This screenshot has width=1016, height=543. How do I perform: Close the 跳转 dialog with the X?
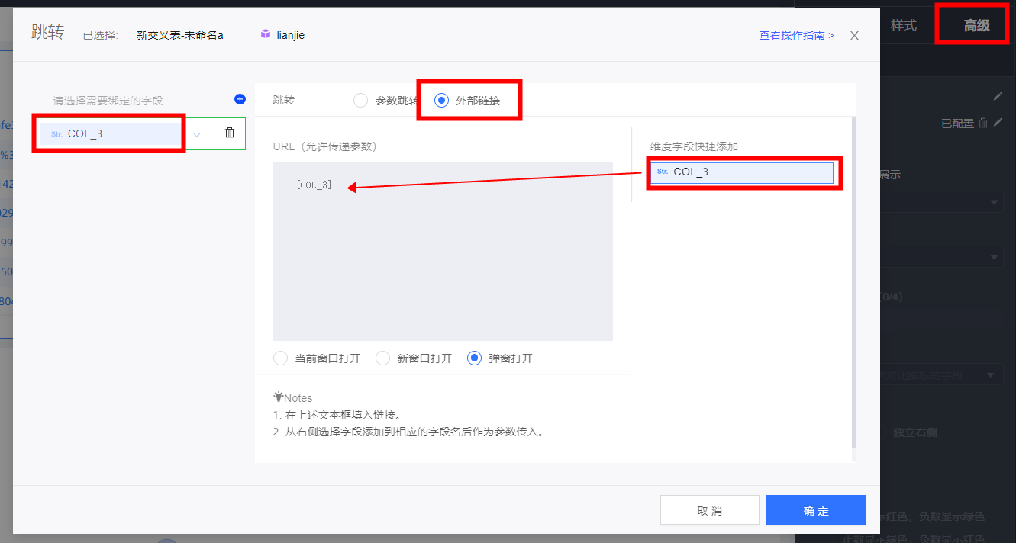(854, 35)
